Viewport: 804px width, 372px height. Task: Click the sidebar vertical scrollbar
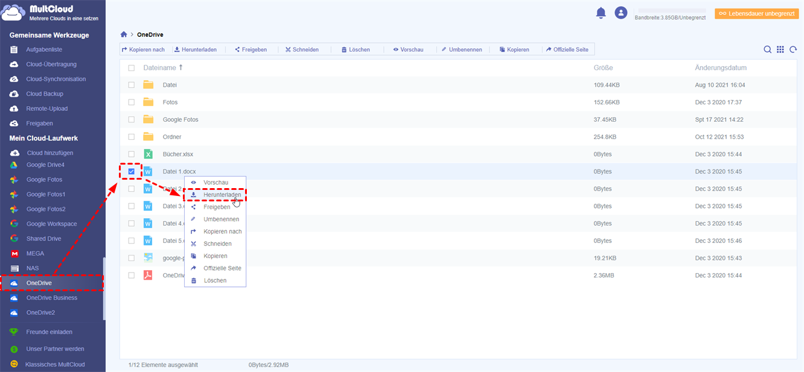click(104, 288)
